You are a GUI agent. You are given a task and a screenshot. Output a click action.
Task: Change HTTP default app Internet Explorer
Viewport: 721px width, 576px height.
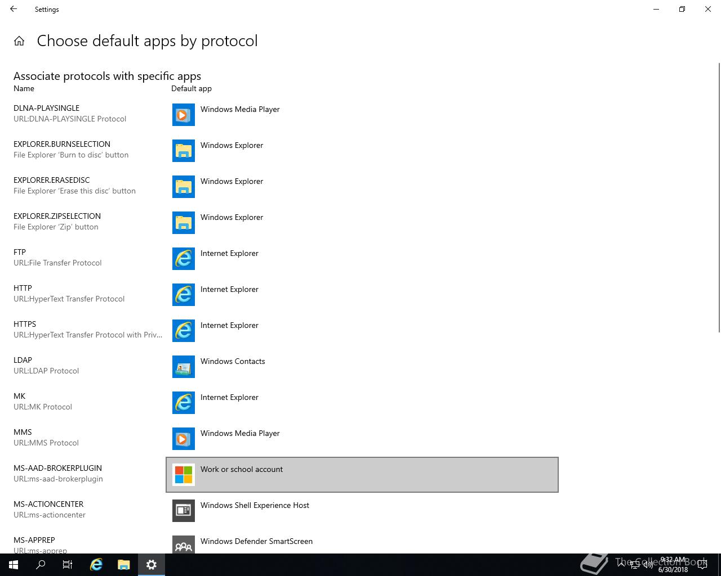[x=362, y=295]
